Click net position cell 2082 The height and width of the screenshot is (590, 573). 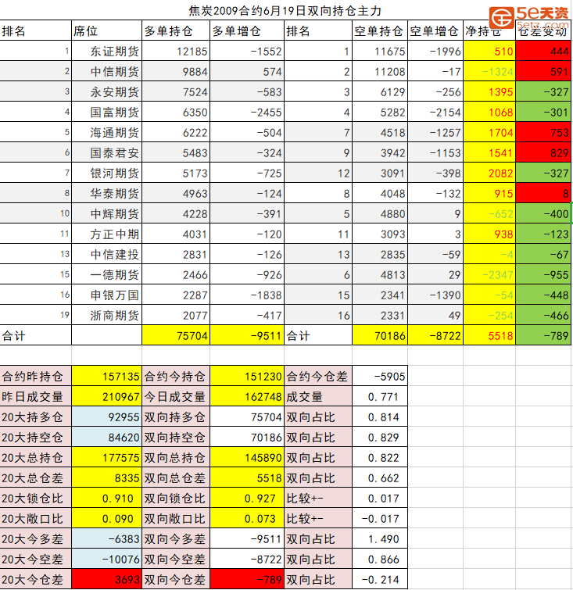(x=489, y=173)
